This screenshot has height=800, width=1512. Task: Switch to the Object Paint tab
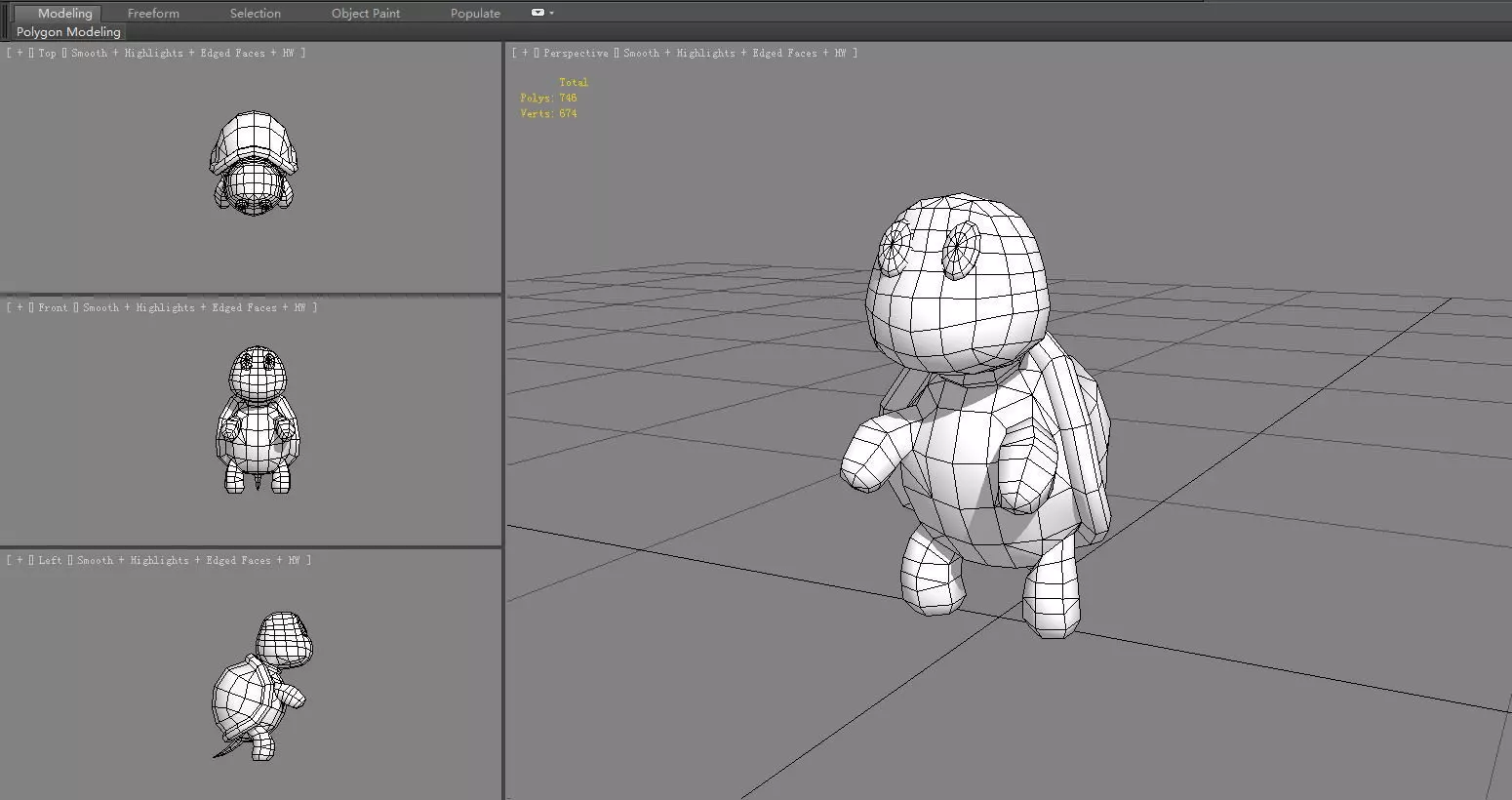pos(366,13)
